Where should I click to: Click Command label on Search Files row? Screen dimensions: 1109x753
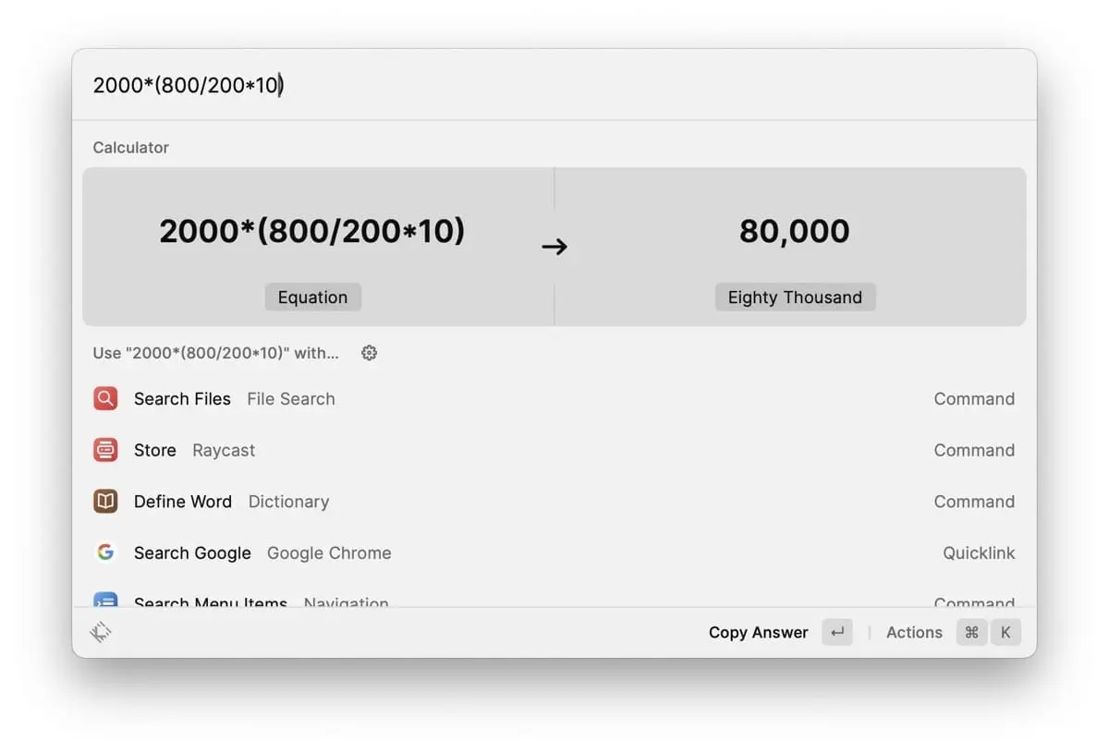[974, 399]
